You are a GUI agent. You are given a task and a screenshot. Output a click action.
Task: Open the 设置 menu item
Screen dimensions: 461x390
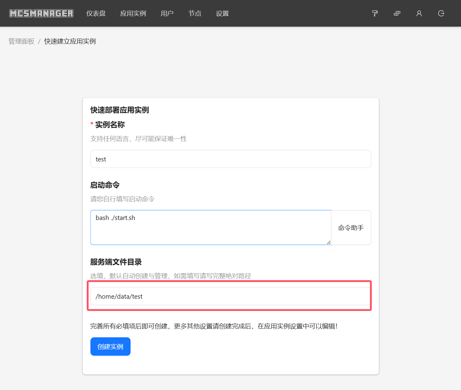222,13
